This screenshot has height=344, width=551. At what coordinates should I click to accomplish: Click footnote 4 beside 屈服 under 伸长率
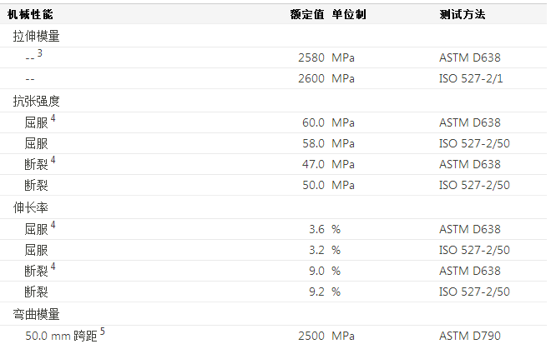pos(53,225)
